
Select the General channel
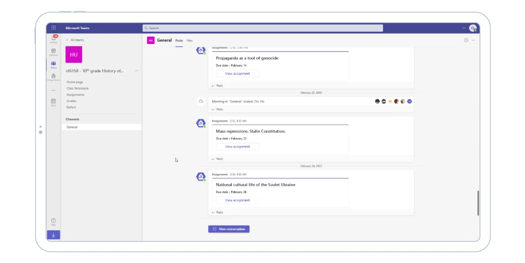tap(102, 127)
